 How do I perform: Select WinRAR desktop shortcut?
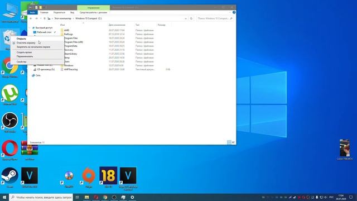coord(30,150)
